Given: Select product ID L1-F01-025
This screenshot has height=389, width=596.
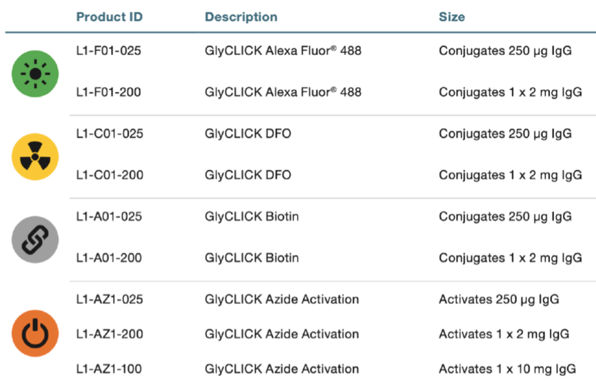Looking at the screenshot, I should pos(108,51).
